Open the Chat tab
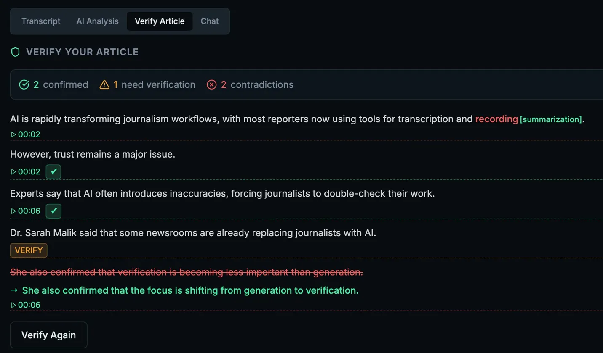 coord(210,21)
